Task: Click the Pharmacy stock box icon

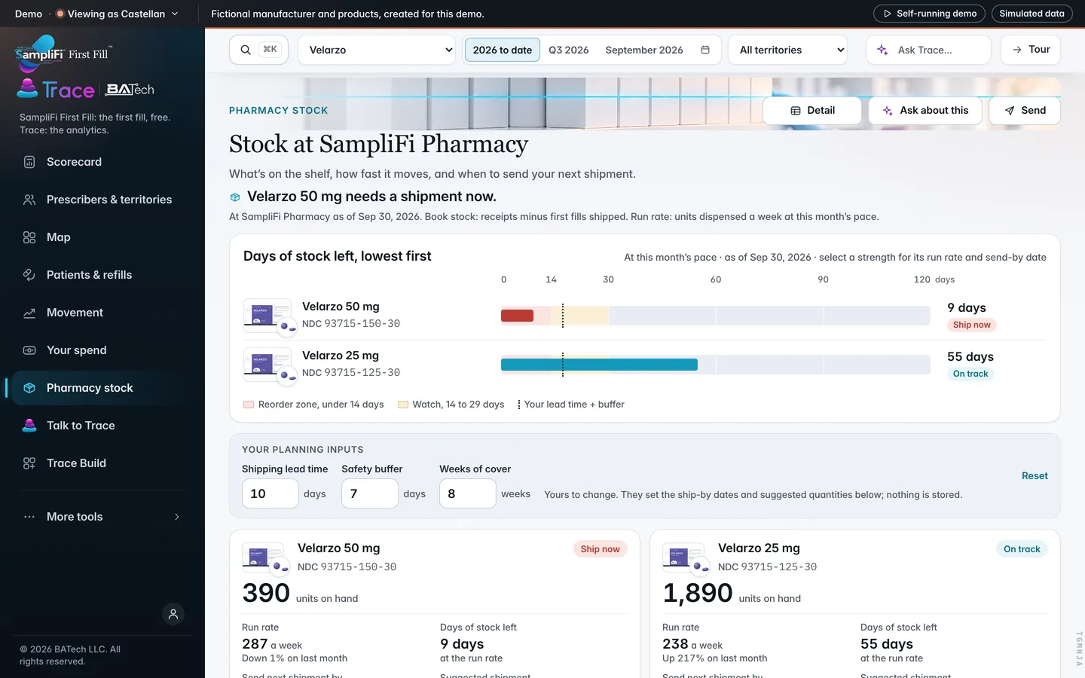Action: (29, 388)
